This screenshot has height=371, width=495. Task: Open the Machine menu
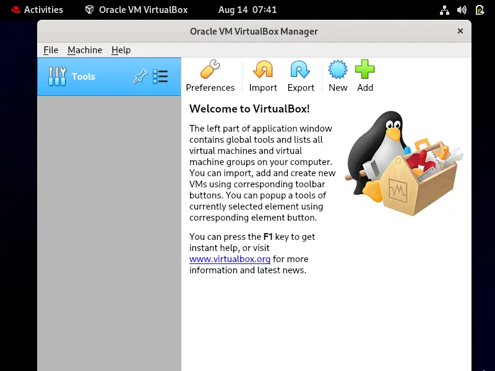pyautogui.click(x=85, y=50)
